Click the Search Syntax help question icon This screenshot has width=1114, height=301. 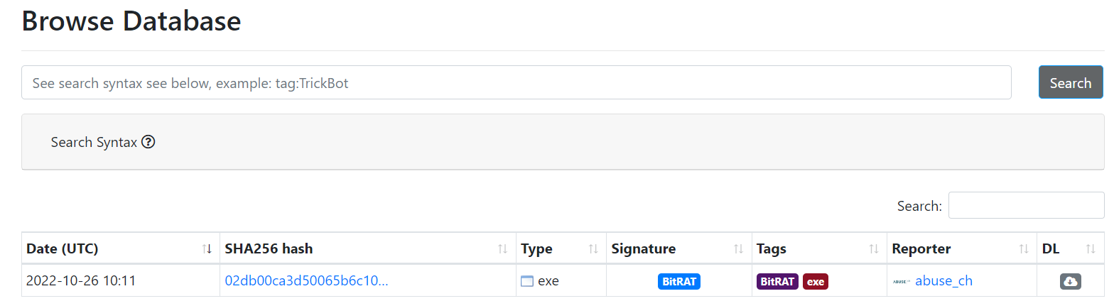pos(148,142)
